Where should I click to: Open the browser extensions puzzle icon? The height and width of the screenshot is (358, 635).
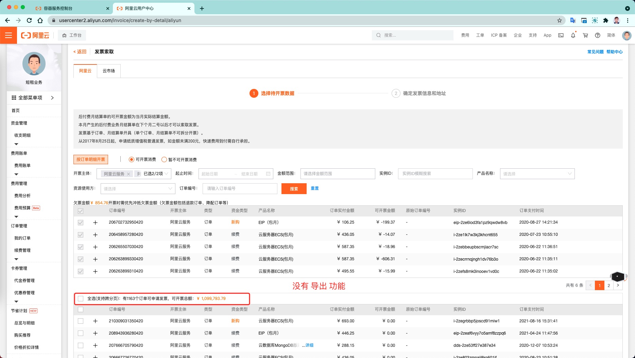click(x=606, y=20)
